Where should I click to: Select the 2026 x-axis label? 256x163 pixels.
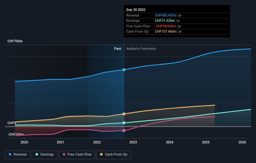tap(242, 142)
